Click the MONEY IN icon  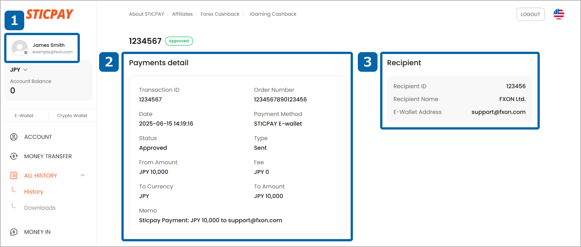click(14, 232)
